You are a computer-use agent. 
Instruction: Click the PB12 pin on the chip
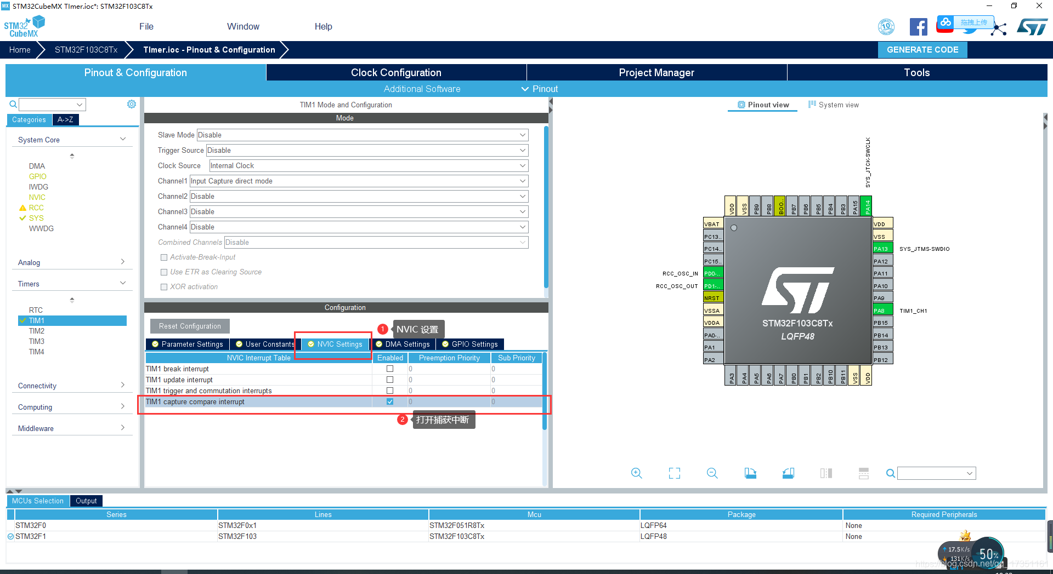(x=883, y=360)
